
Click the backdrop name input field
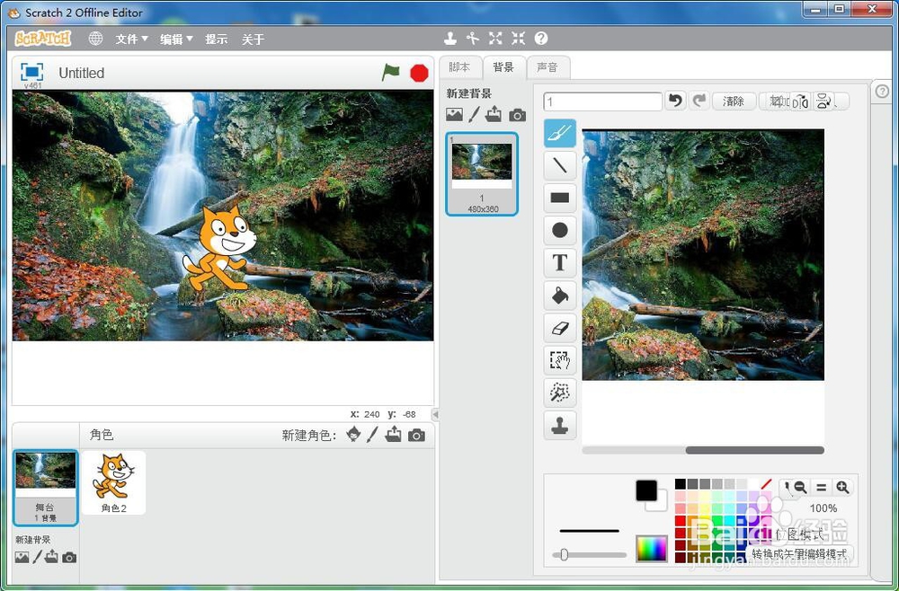(x=602, y=101)
